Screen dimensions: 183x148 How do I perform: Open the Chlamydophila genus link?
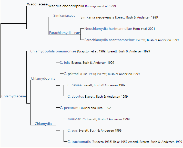[43, 78]
